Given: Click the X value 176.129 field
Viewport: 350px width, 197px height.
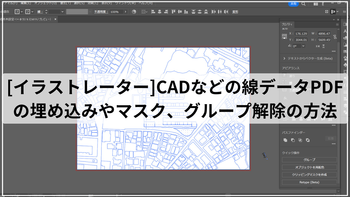Looking at the screenshot, I should point(301,34).
